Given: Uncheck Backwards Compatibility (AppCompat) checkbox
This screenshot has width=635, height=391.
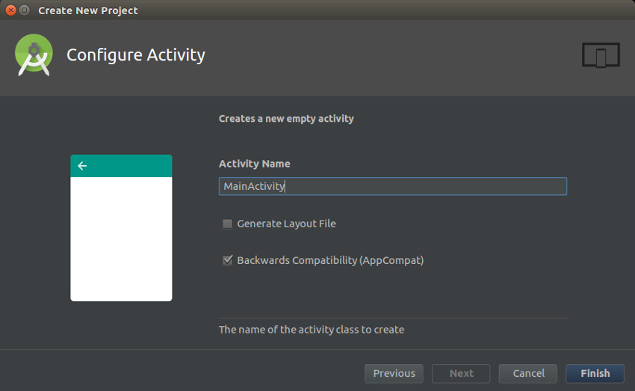Looking at the screenshot, I should pos(228,260).
